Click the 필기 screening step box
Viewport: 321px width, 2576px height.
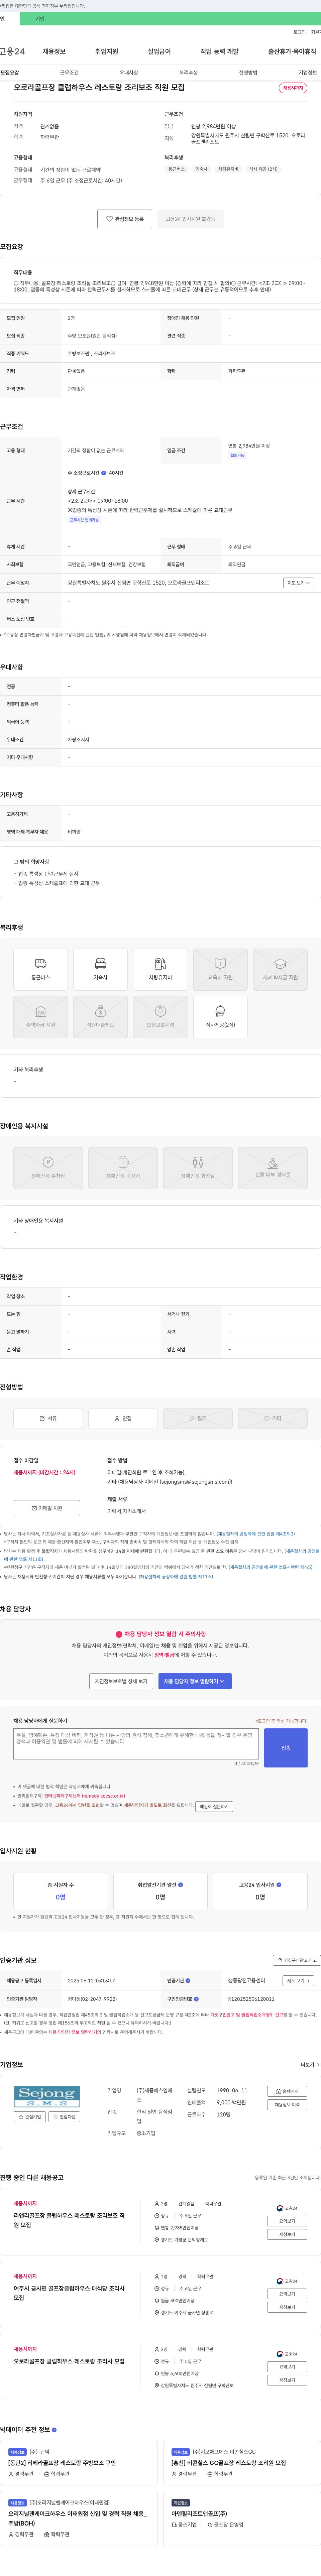tap(198, 1418)
